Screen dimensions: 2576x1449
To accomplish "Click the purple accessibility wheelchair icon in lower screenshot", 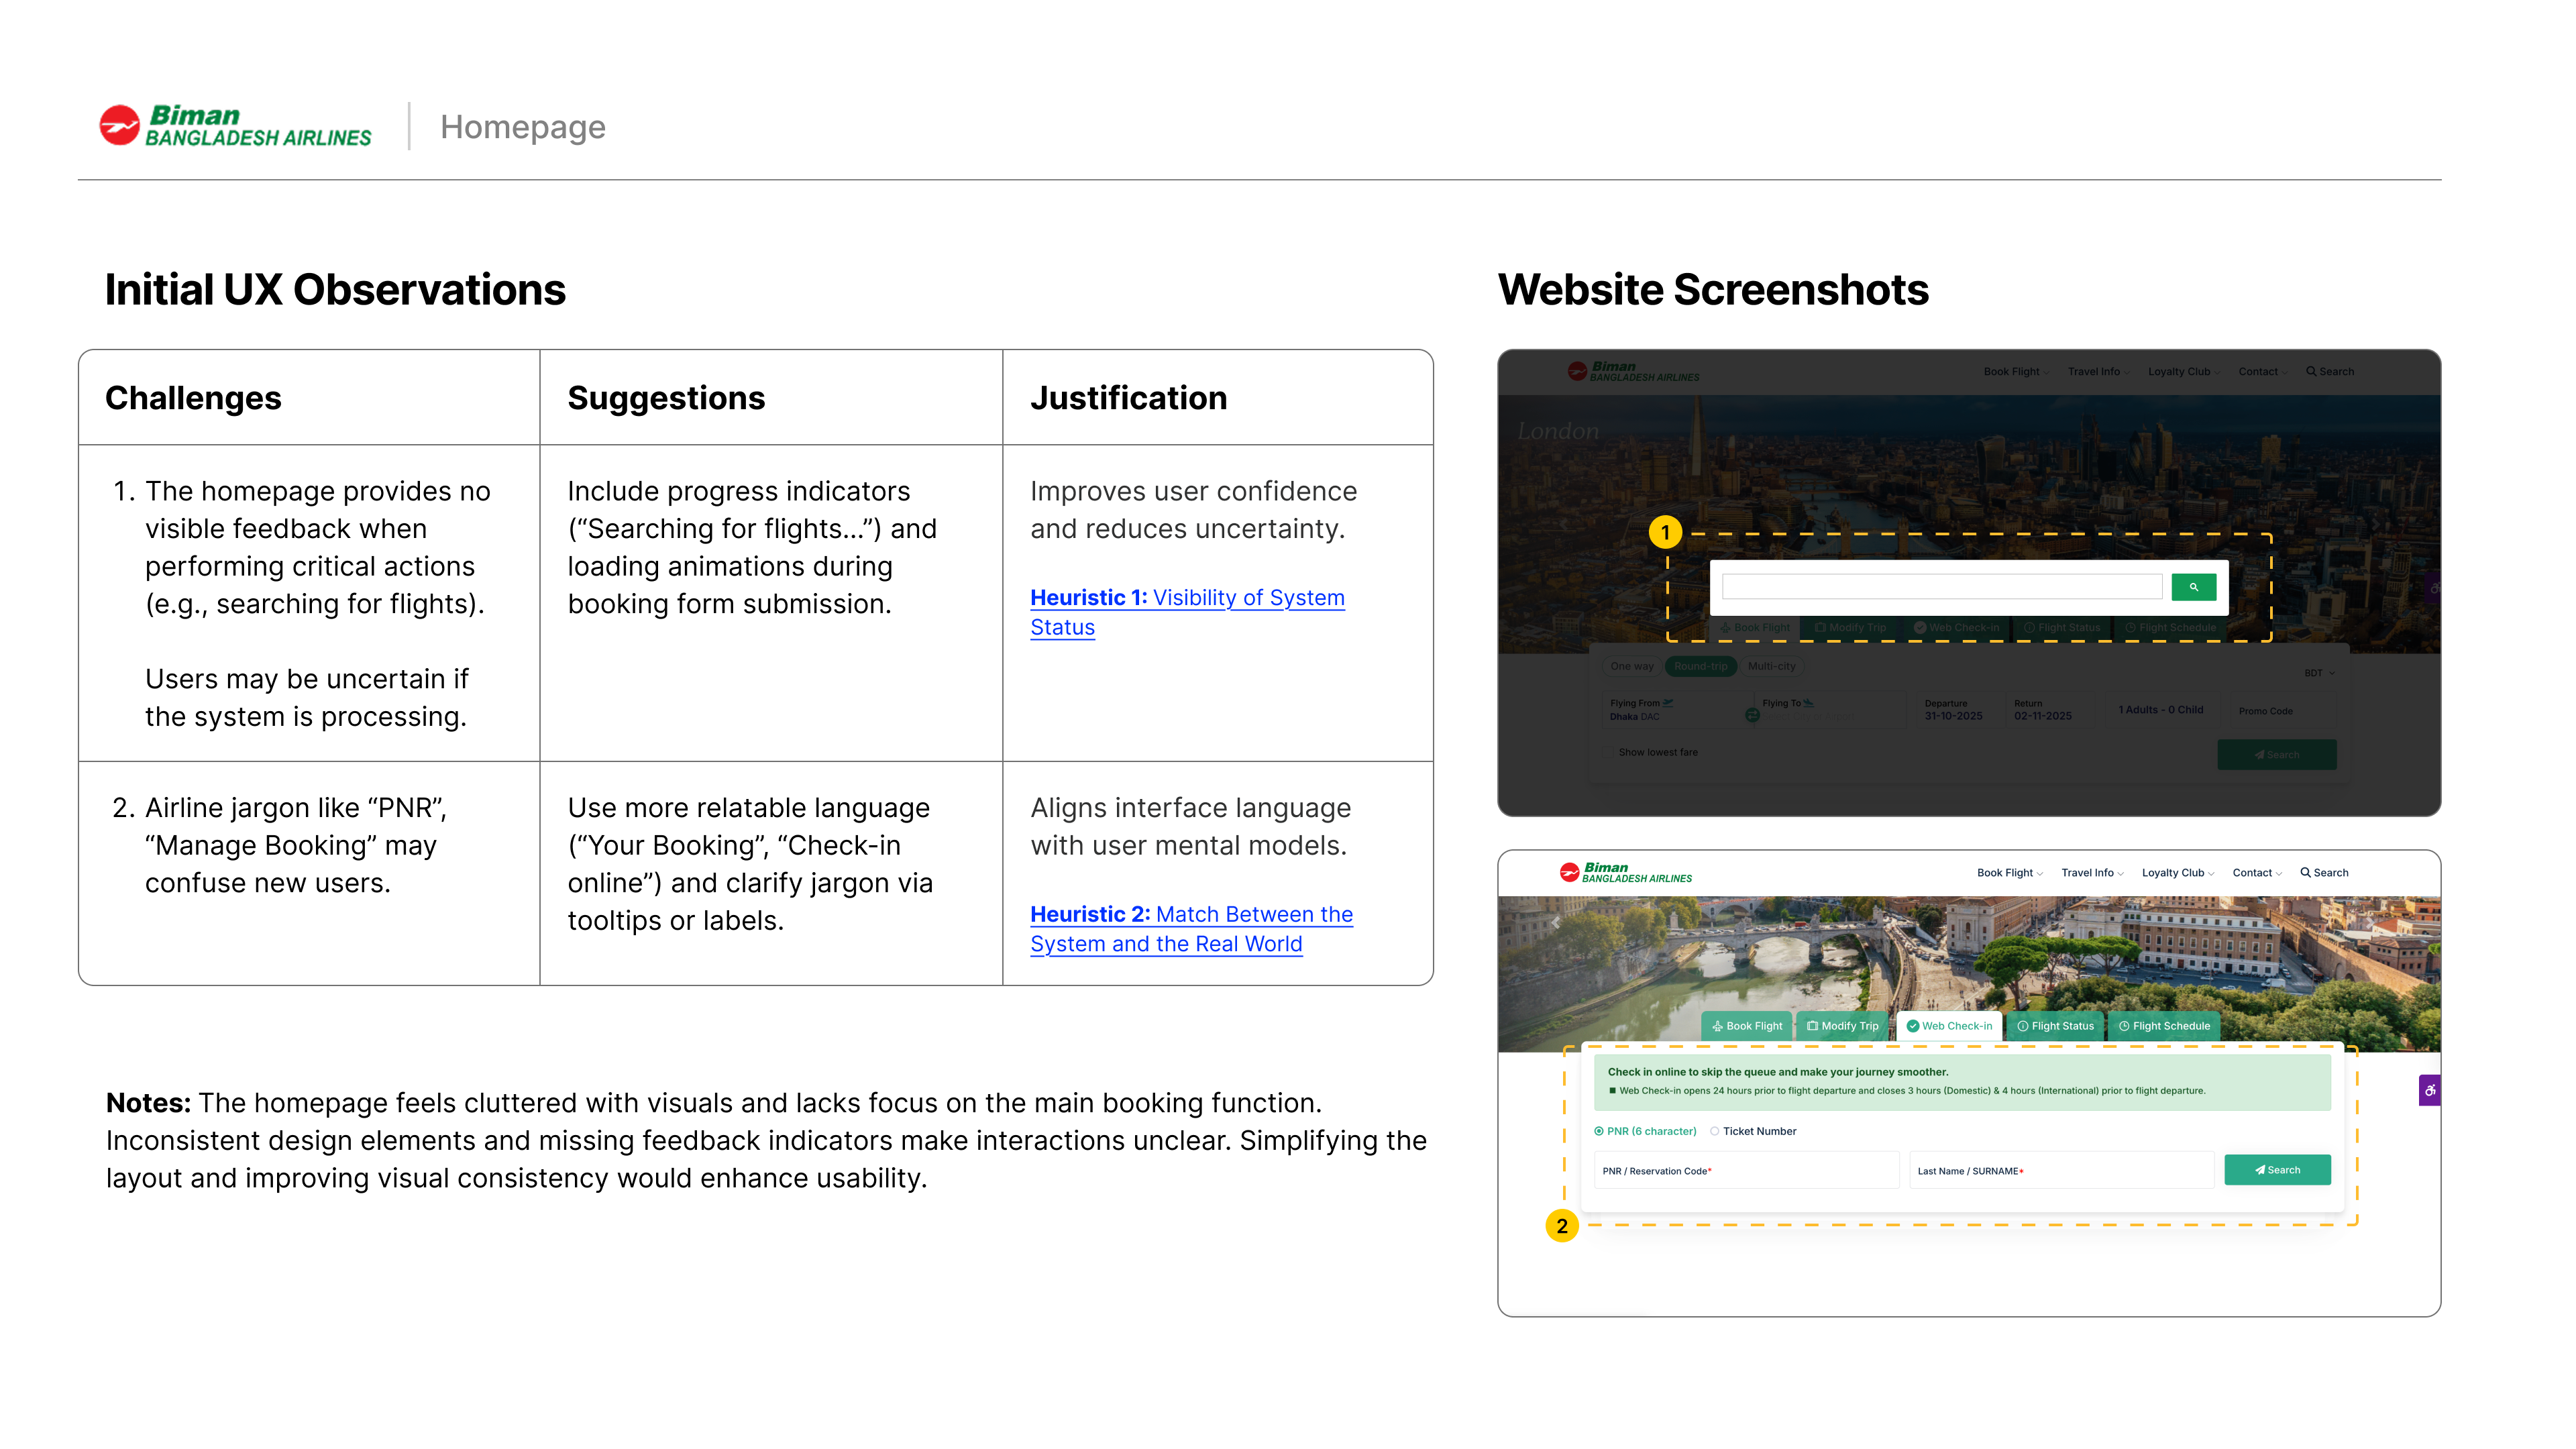I will pos(2429,1090).
